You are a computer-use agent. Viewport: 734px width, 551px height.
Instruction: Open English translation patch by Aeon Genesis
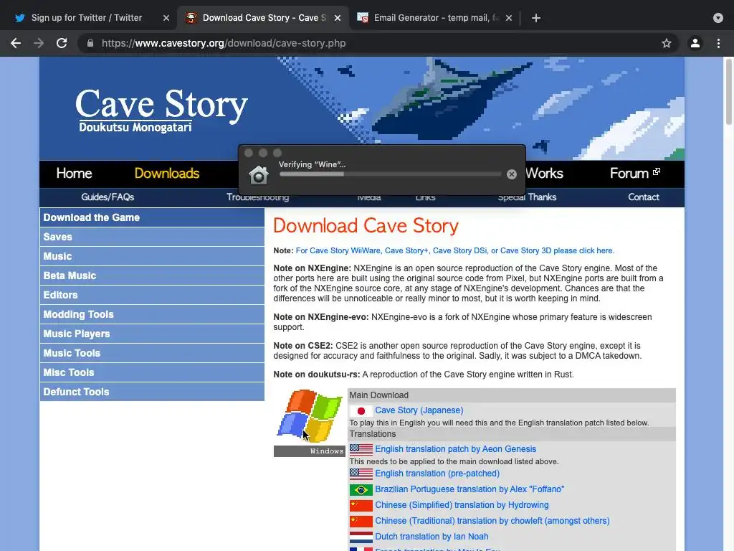click(455, 449)
